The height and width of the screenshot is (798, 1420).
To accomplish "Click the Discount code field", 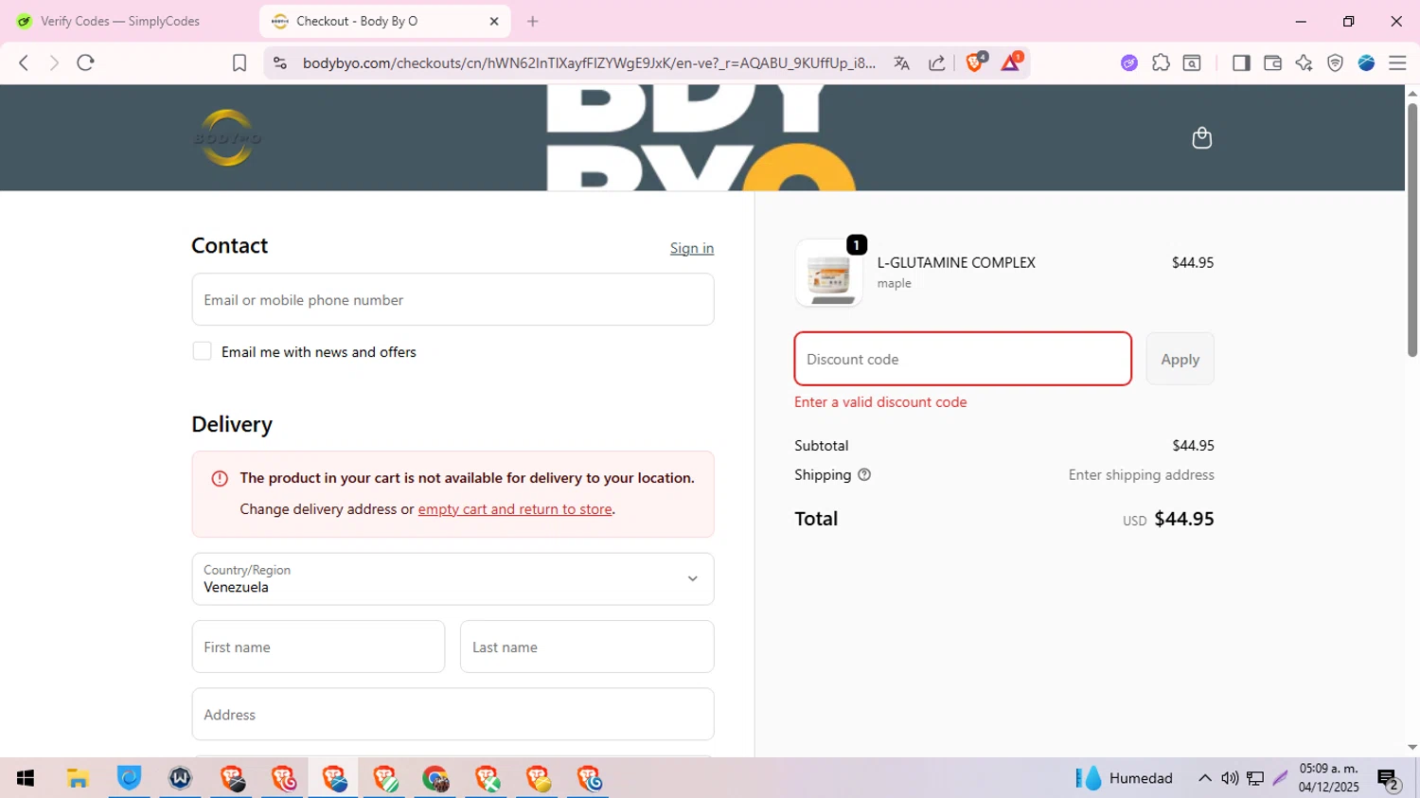I will (x=963, y=359).
